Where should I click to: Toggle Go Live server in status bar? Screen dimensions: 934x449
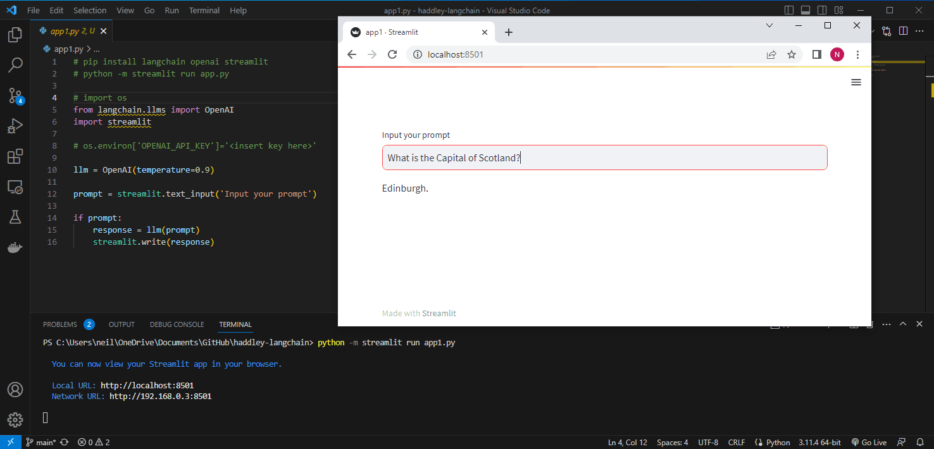(869, 442)
